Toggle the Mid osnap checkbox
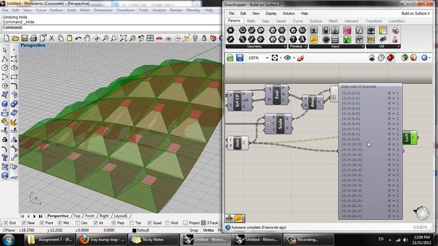 tap(60, 223)
